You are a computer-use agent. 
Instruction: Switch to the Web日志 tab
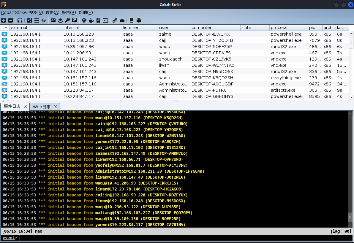point(42,107)
